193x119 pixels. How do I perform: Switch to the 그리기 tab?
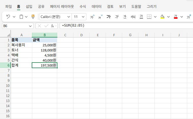pos(152,7)
